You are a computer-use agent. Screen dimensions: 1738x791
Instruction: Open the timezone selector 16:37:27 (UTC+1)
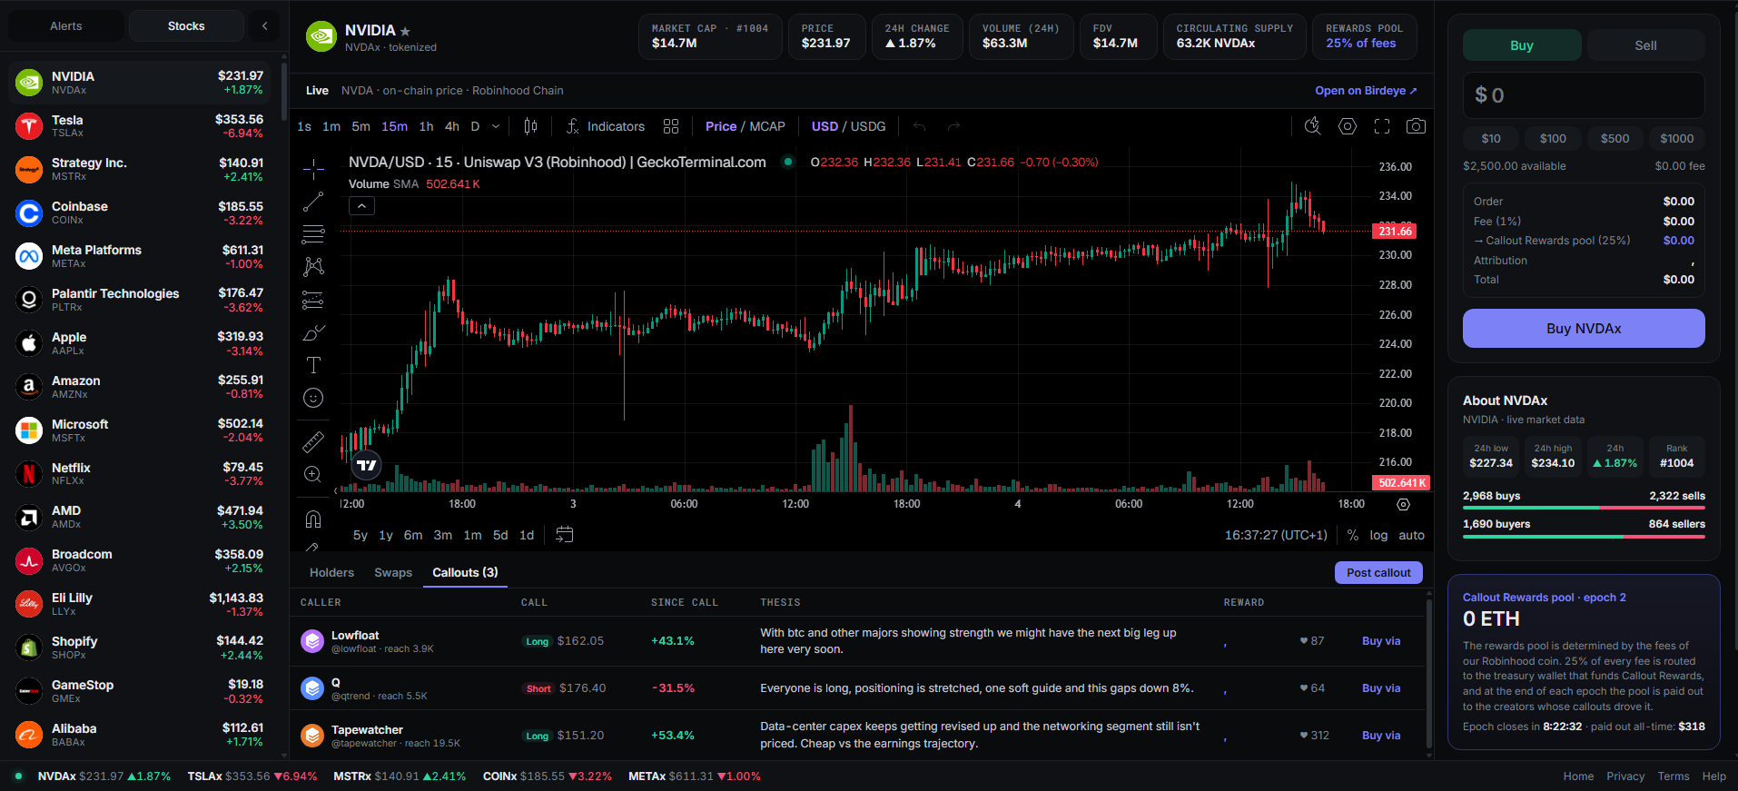click(x=1276, y=535)
